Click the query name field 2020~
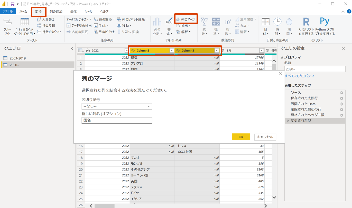352x208 pixels. point(315,69)
